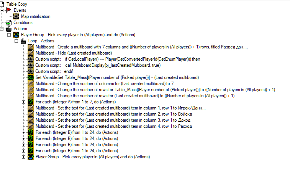Click the Conditions icon
Screen dimensions: 290x169
[x=9, y=23]
